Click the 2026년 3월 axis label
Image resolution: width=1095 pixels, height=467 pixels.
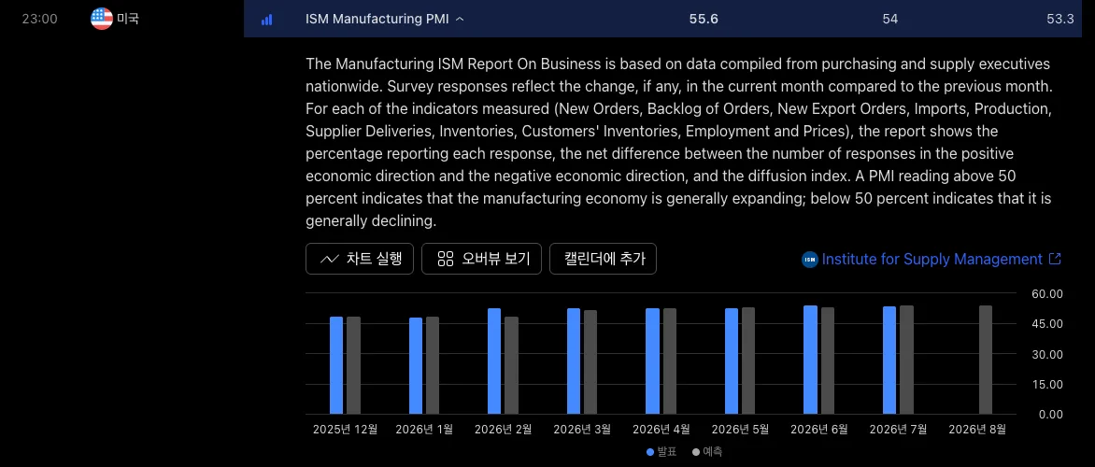(582, 429)
